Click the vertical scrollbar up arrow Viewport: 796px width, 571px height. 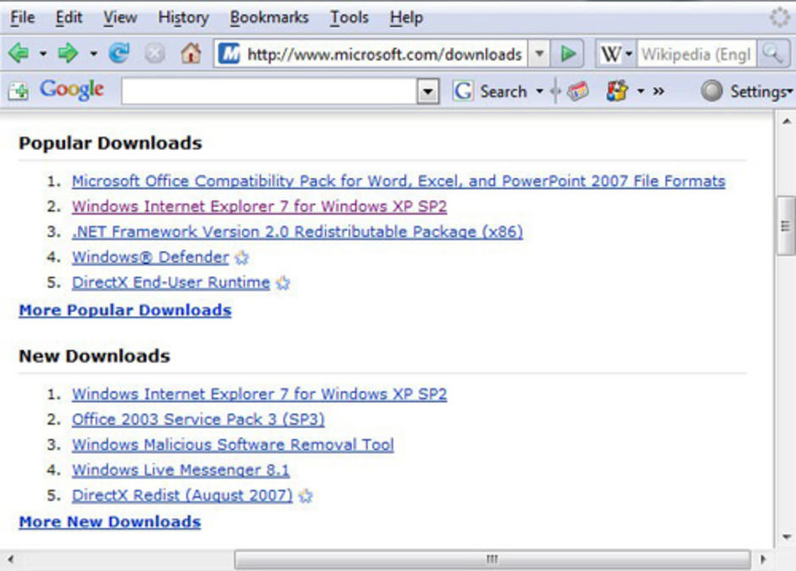786,121
